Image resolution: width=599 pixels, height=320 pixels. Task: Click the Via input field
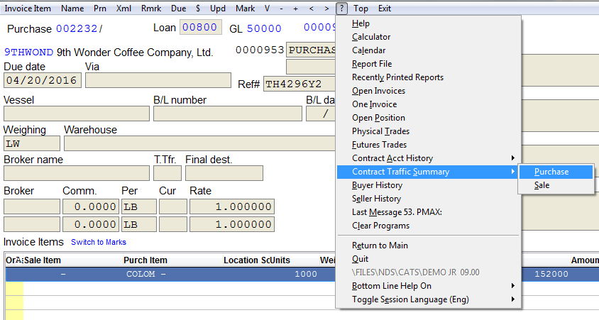(158, 81)
